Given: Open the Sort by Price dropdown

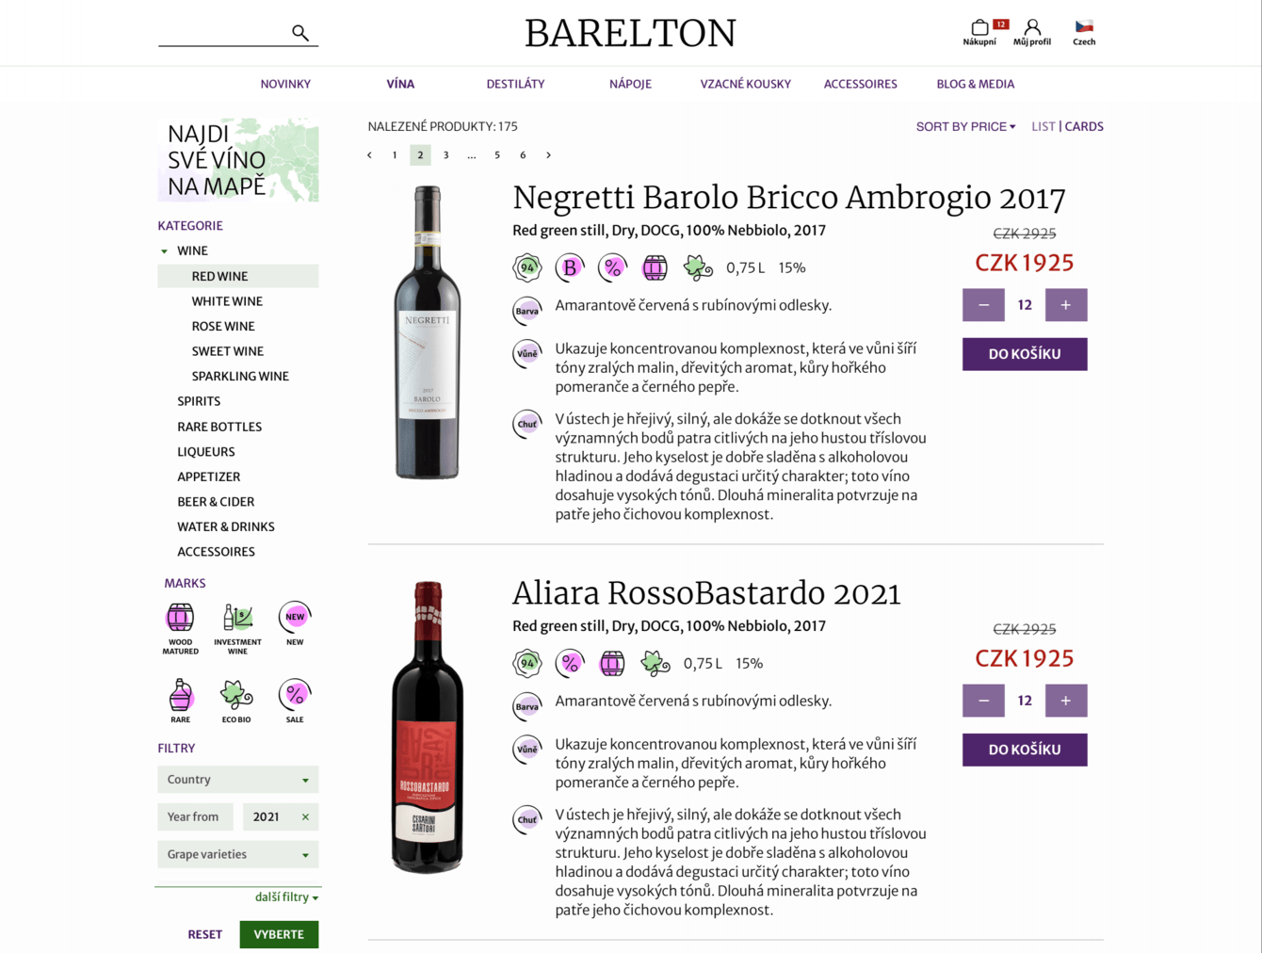Looking at the screenshot, I should [x=966, y=126].
